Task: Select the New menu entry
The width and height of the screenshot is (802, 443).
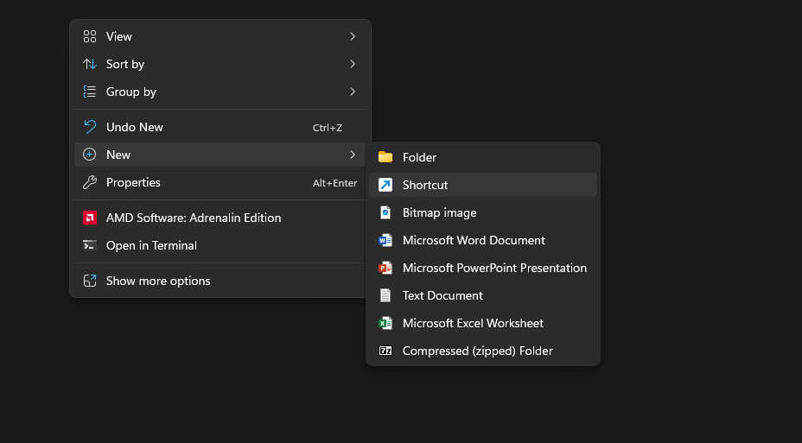Action: [x=220, y=155]
